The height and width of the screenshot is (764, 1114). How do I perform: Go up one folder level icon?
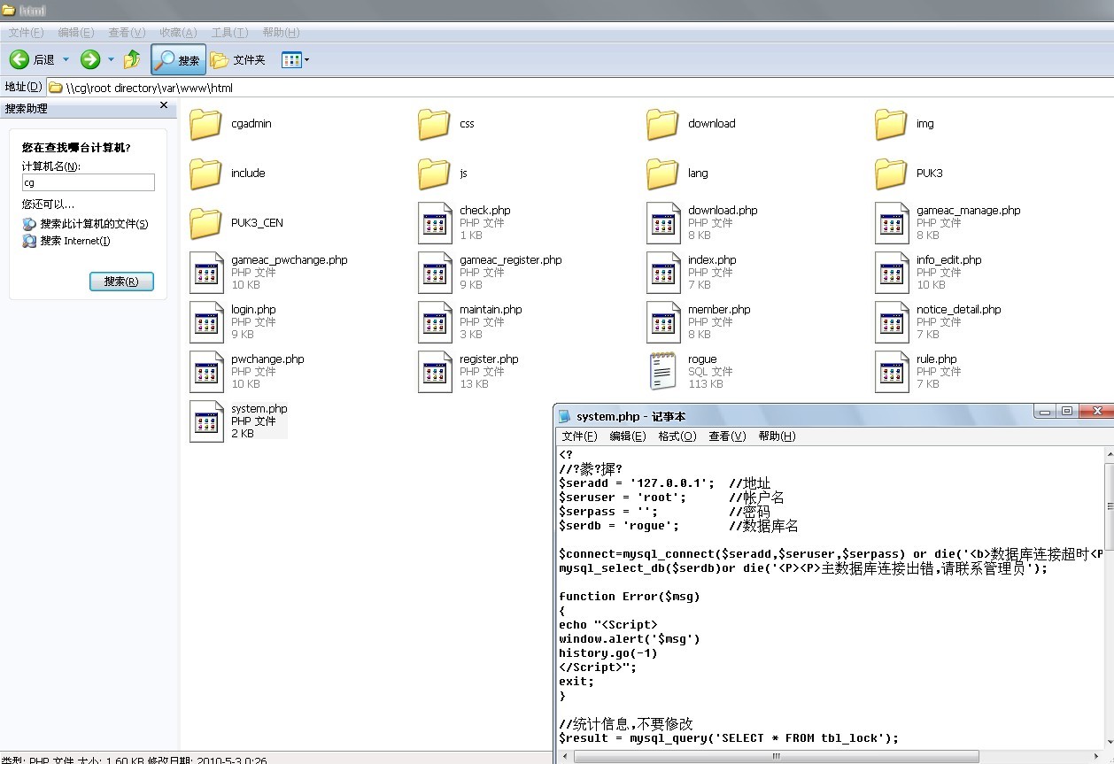pyautogui.click(x=132, y=59)
